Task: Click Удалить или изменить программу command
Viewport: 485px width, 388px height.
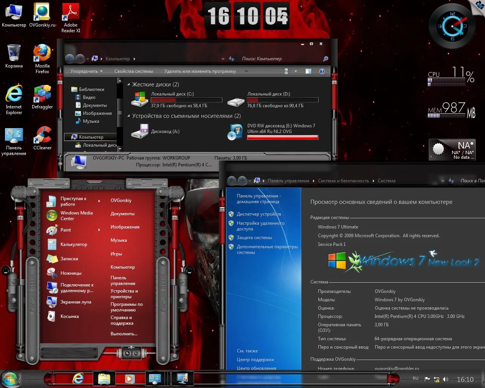Action: (200, 71)
